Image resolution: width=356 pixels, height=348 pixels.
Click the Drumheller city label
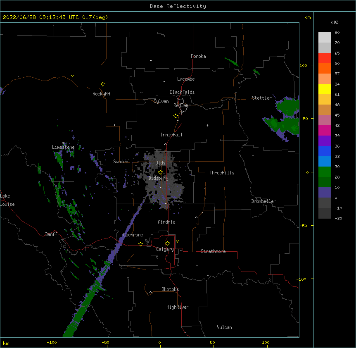pos(263,201)
